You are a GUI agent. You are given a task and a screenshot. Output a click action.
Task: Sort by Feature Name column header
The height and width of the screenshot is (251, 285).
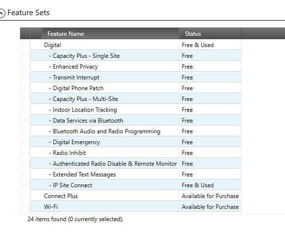point(110,34)
